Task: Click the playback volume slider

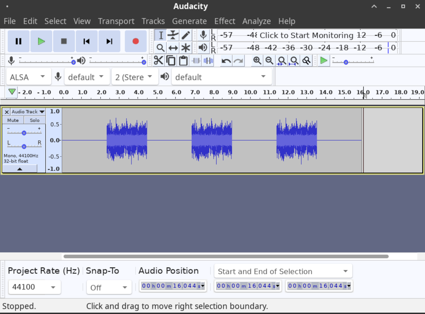Action: [x=117, y=61]
